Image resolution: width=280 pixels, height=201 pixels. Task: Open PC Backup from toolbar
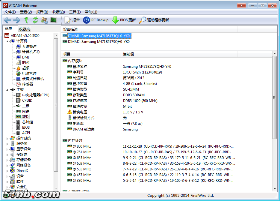click(x=96, y=20)
